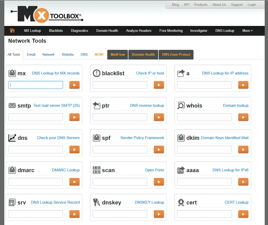Click the MxToolbox logo
The image size is (268, 225).
[x=47, y=14]
